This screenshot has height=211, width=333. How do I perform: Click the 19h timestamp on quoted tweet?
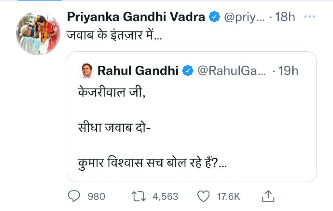(x=288, y=71)
